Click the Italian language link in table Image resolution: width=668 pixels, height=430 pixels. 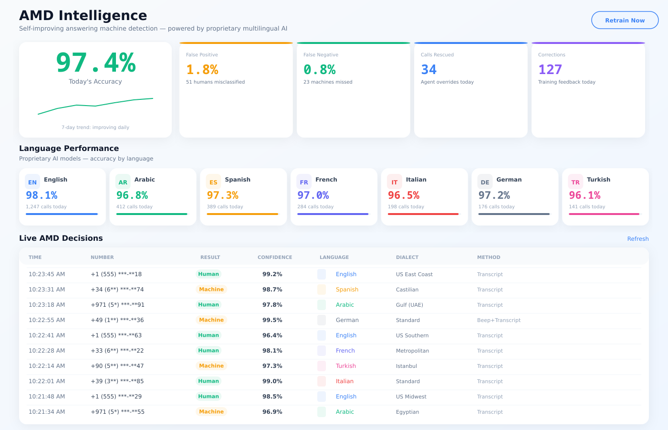(x=344, y=381)
